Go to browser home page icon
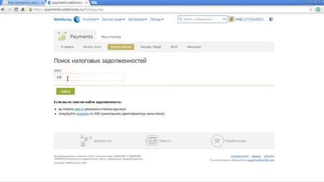The height and width of the screenshot is (182, 324). (23, 10)
